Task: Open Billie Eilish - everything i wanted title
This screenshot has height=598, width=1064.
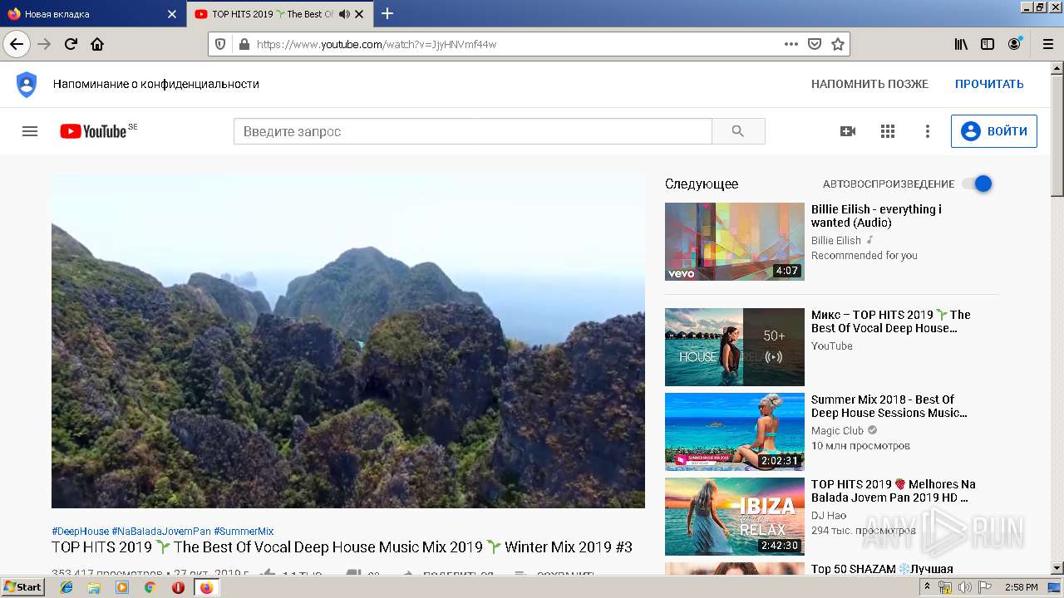Action: [876, 216]
